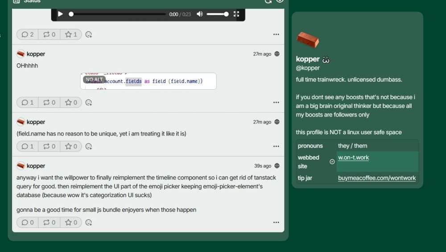Open the 27m ago timestamp of OHhhhh post

[x=262, y=54]
